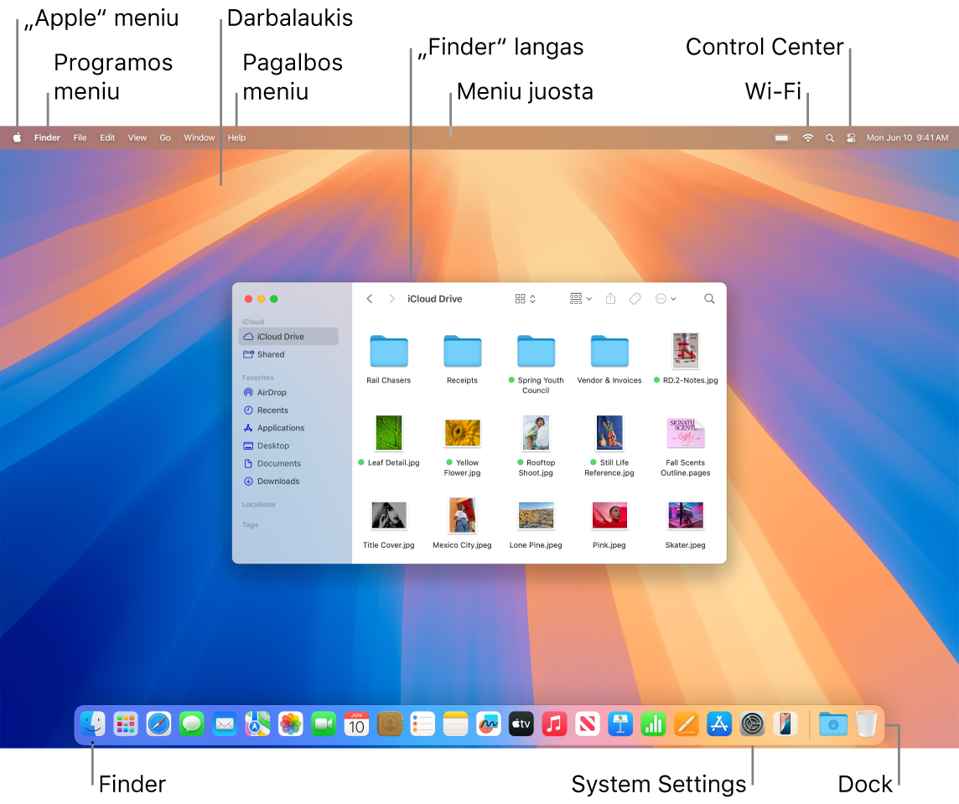Open Numbers app in the Dock
Viewport: 959px width, 804px height.
pos(654,724)
